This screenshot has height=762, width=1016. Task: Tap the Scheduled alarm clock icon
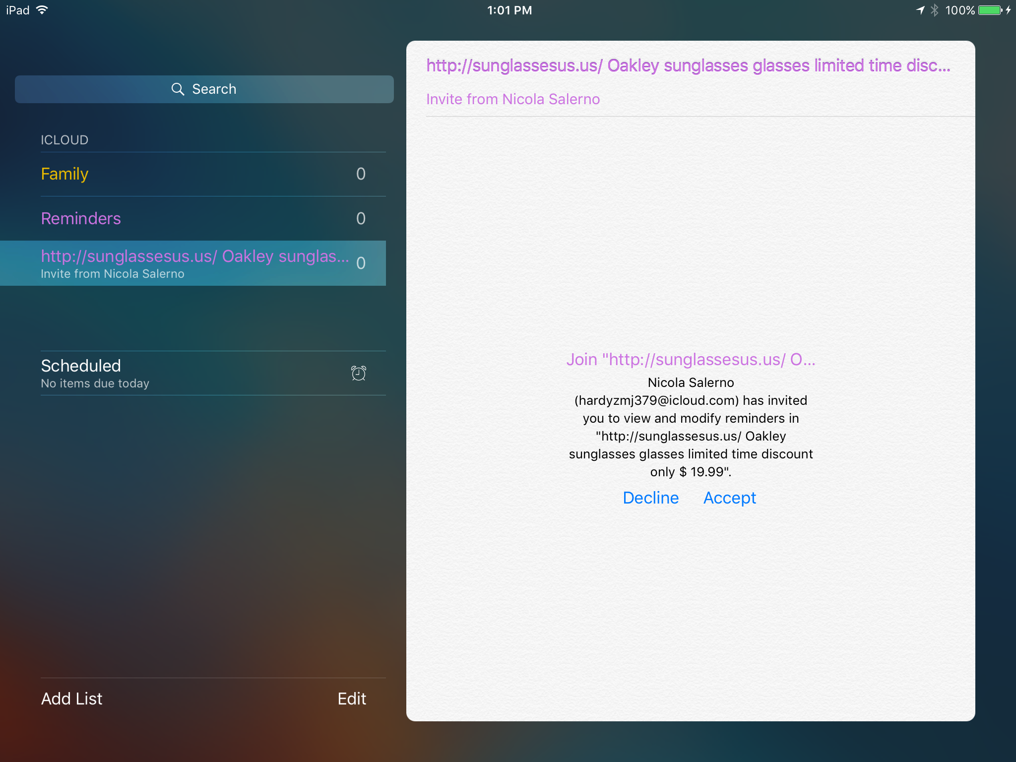tap(358, 373)
